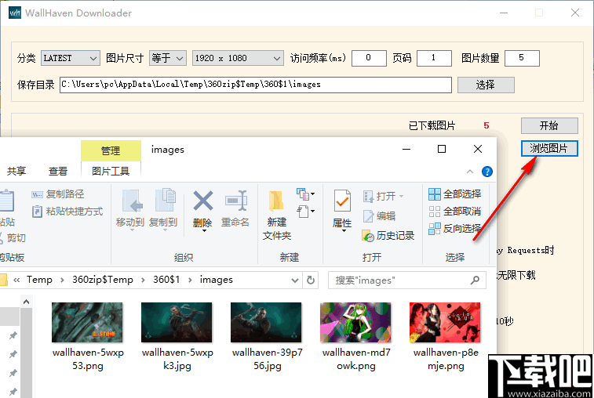
Task: Expand the address bar history dropdown
Action: [295, 280]
